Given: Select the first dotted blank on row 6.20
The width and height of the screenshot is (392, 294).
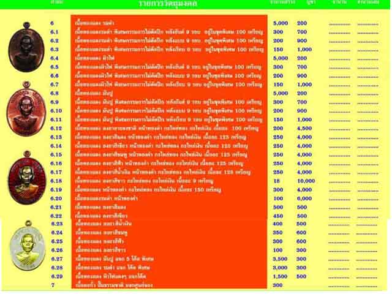Looking at the screenshot, I should click(x=339, y=200).
